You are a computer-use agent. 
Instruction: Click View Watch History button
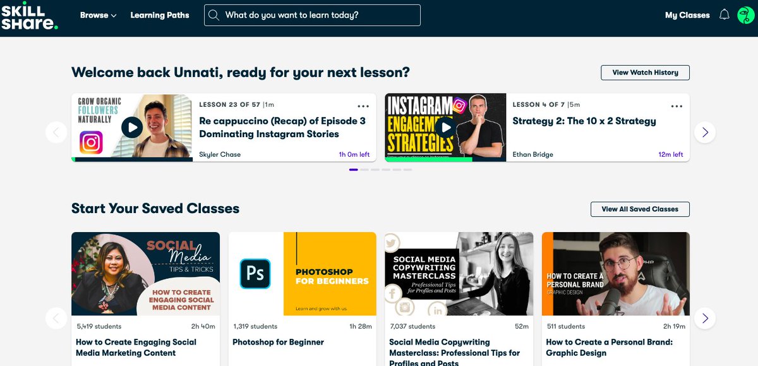pyautogui.click(x=645, y=73)
